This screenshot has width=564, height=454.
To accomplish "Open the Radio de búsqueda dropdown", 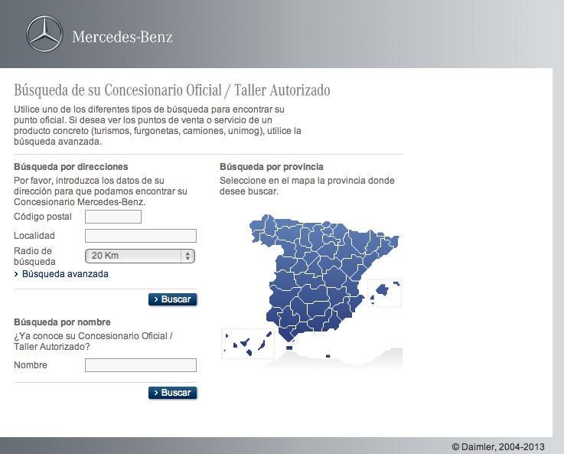I will click(x=140, y=256).
